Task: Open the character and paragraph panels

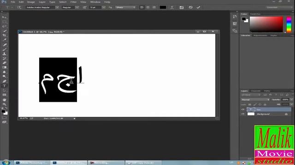Action: tap(181, 7)
